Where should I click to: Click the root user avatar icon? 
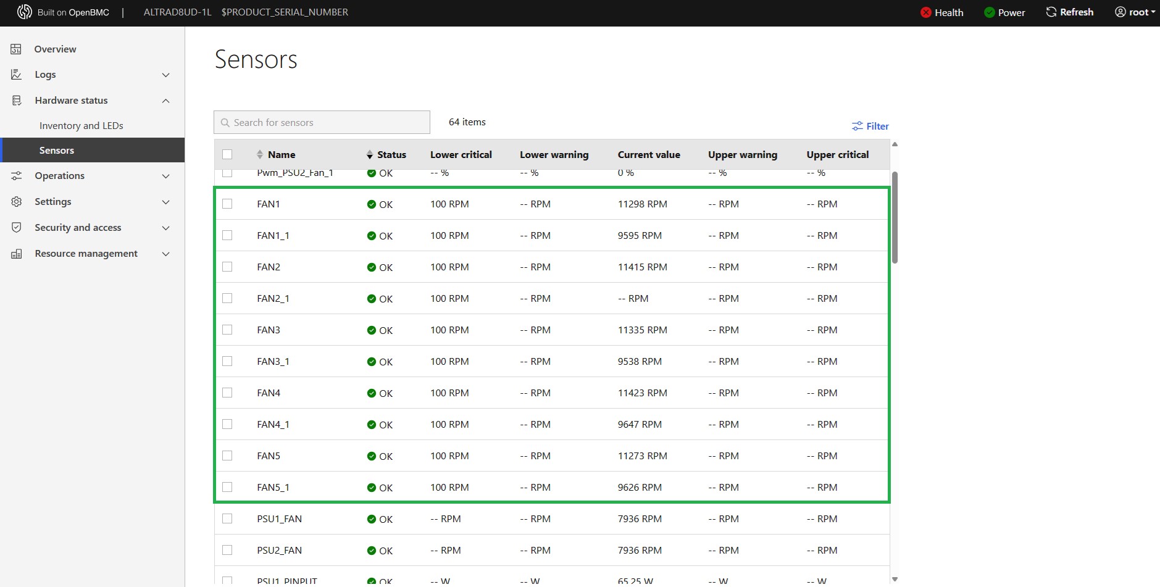1120,12
